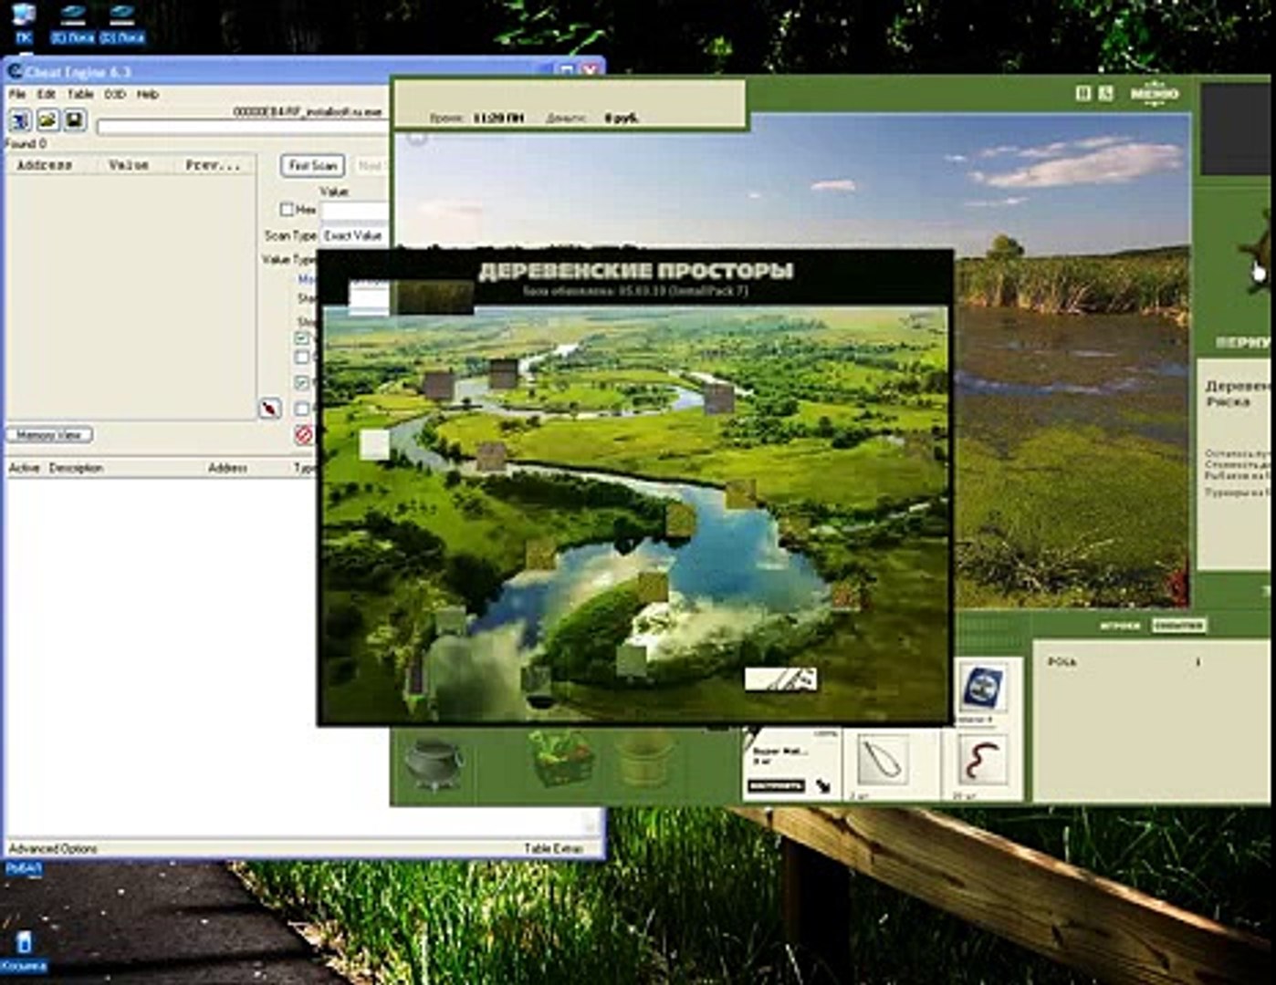Screen dimensions: 1276x985
Task: Open the Table menu in Cheat Engine
Action: (80, 94)
